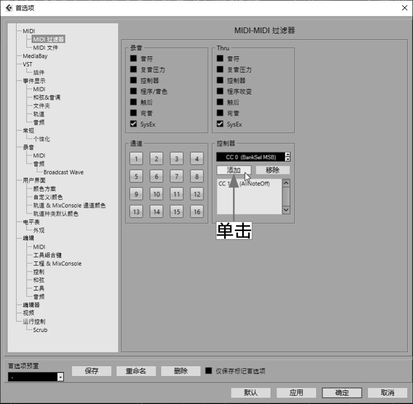
Task: Open MediaBay preferences page
Action: (x=35, y=56)
